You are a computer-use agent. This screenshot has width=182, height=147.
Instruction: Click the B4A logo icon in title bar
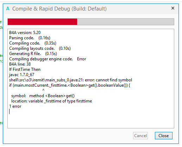[8, 8]
